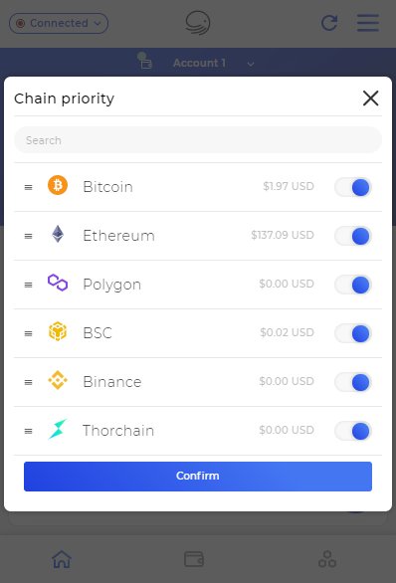This screenshot has height=583, width=396.
Task: Toggle off the Bitcoin chain switch
Action: pos(353,187)
